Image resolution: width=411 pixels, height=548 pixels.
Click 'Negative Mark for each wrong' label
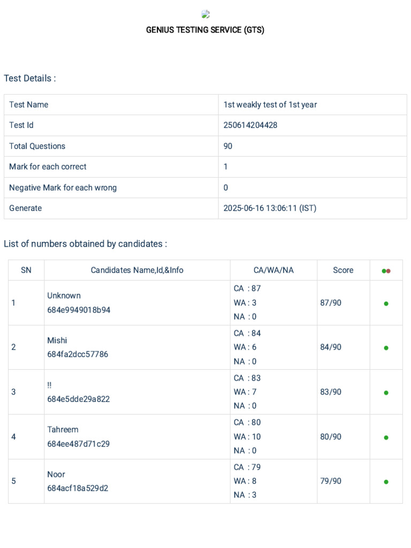pos(63,188)
